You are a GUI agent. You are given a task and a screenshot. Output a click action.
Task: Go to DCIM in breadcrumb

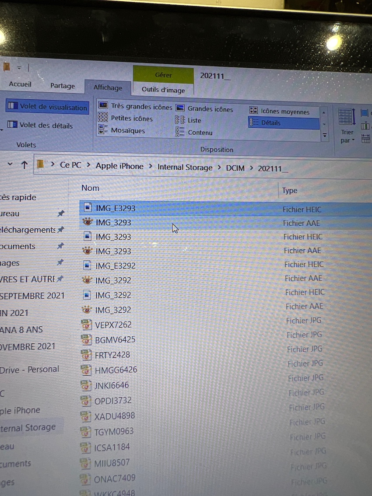pos(235,168)
